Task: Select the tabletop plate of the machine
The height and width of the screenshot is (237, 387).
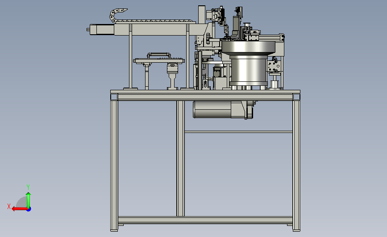Action: point(205,92)
